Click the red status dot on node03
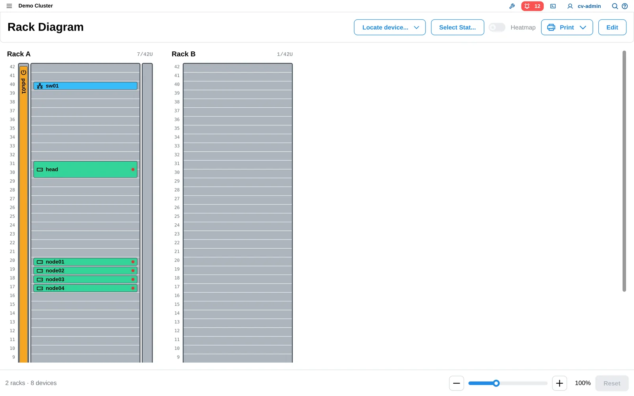 pyautogui.click(x=133, y=279)
